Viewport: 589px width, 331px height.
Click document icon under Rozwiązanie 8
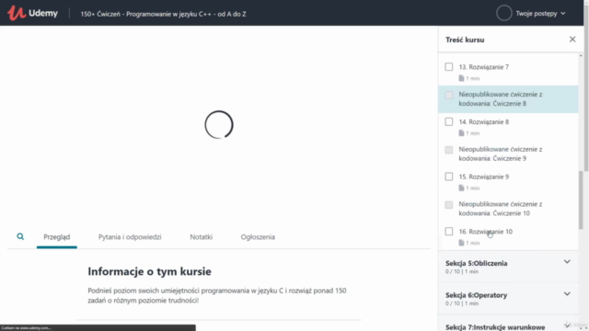tap(461, 132)
